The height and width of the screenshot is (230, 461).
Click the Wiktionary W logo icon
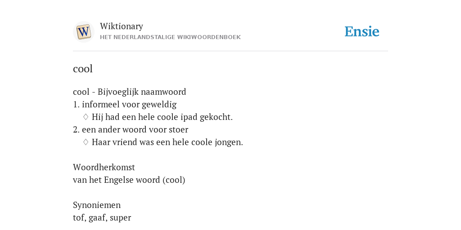click(83, 32)
